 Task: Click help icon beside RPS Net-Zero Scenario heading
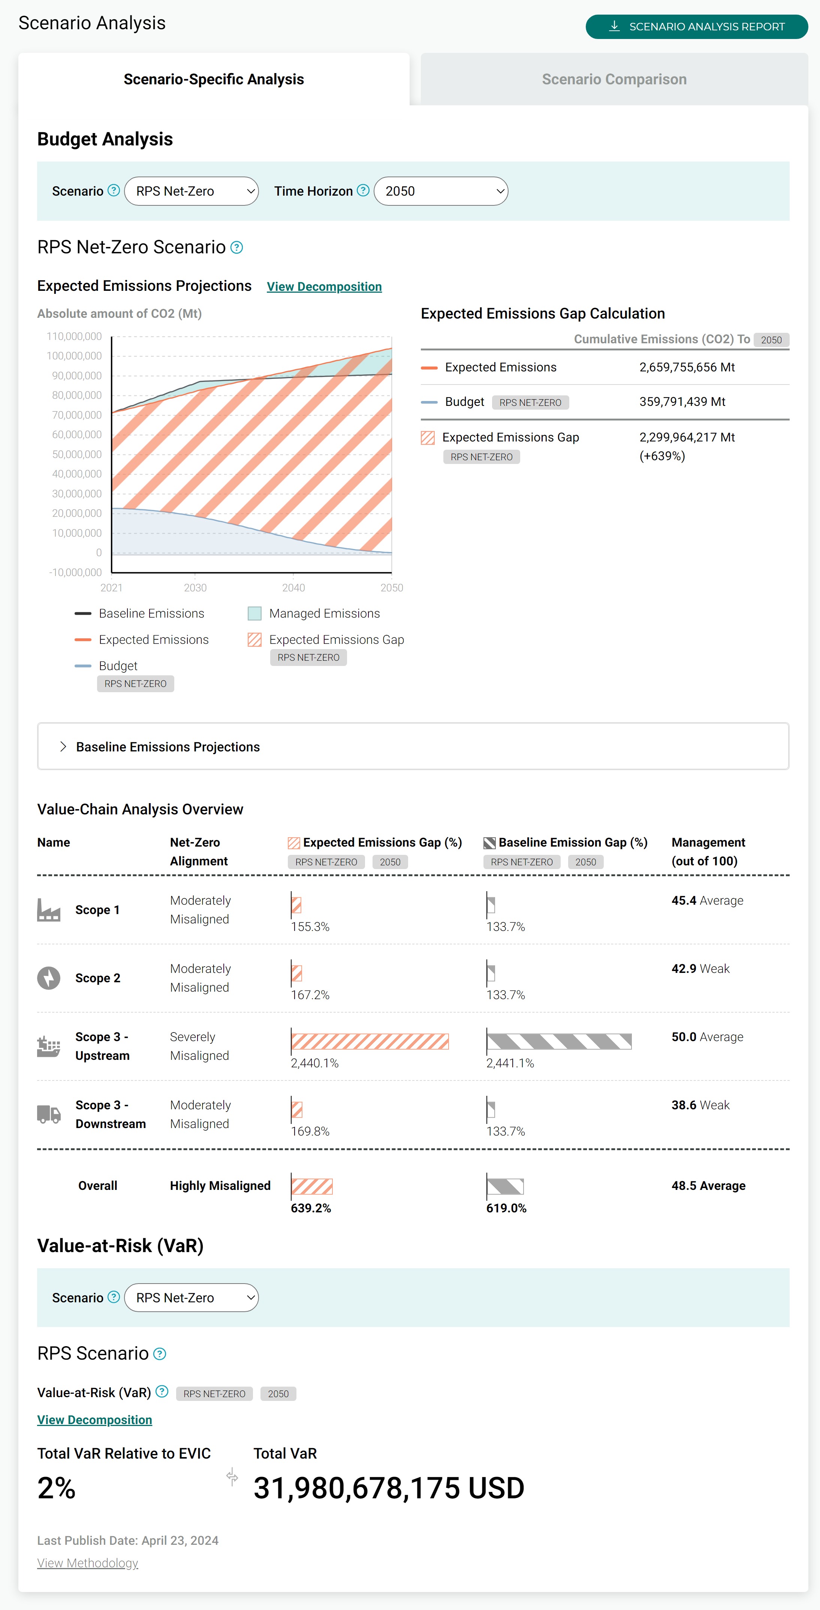coord(236,247)
